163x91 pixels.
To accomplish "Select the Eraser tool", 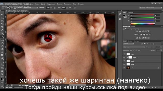I will coord(2,46).
